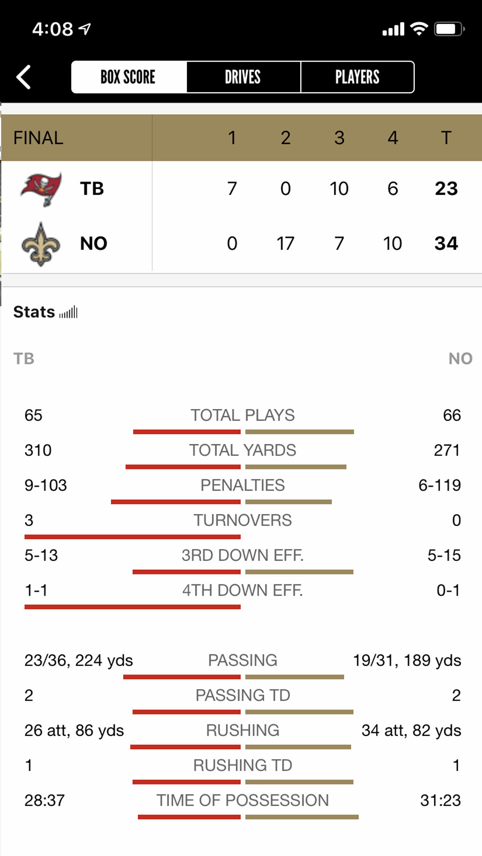Tap the FINAL game status header
Viewport: 482px width, 856px height.
[x=38, y=138]
